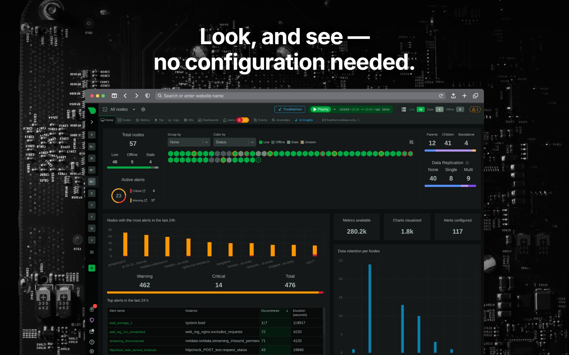Toggle the Live status legend item
Viewport: 569px width, 355px height.
(x=264, y=142)
